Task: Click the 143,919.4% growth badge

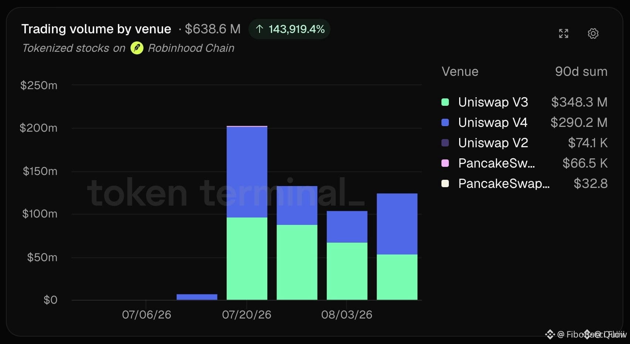Action: tap(289, 29)
